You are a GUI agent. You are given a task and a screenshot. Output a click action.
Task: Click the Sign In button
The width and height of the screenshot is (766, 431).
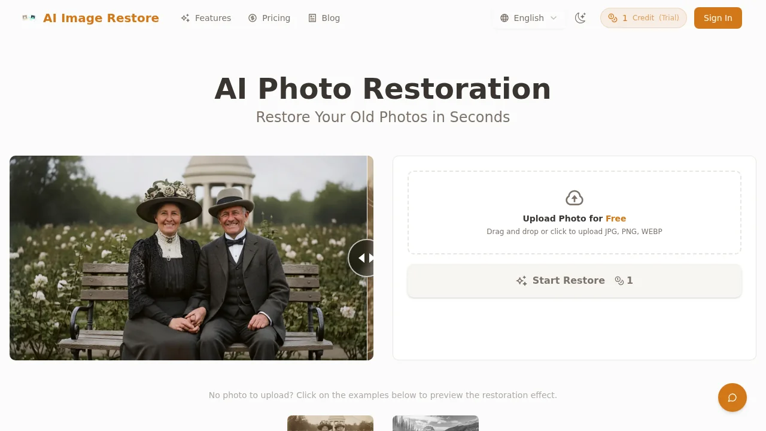(x=718, y=18)
